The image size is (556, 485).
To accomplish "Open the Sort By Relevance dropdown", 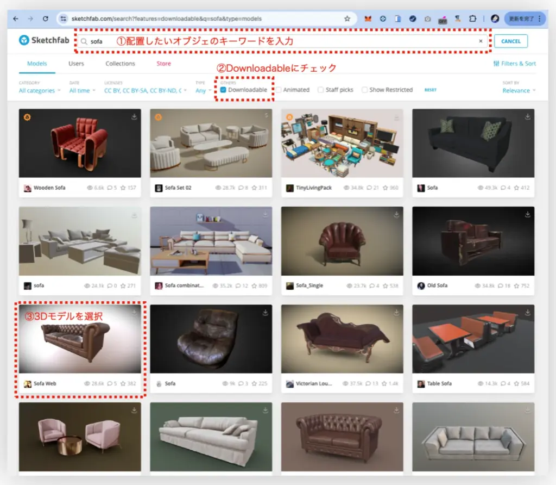I will pyautogui.click(x=519, y=91).
